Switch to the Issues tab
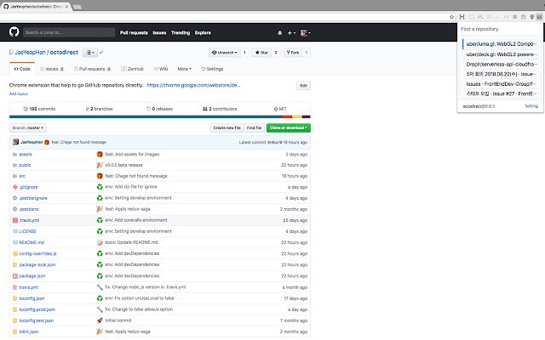Image resolution: width=545 pixels, height=340 pixels. pyautogui.click(x=52, y=69)
